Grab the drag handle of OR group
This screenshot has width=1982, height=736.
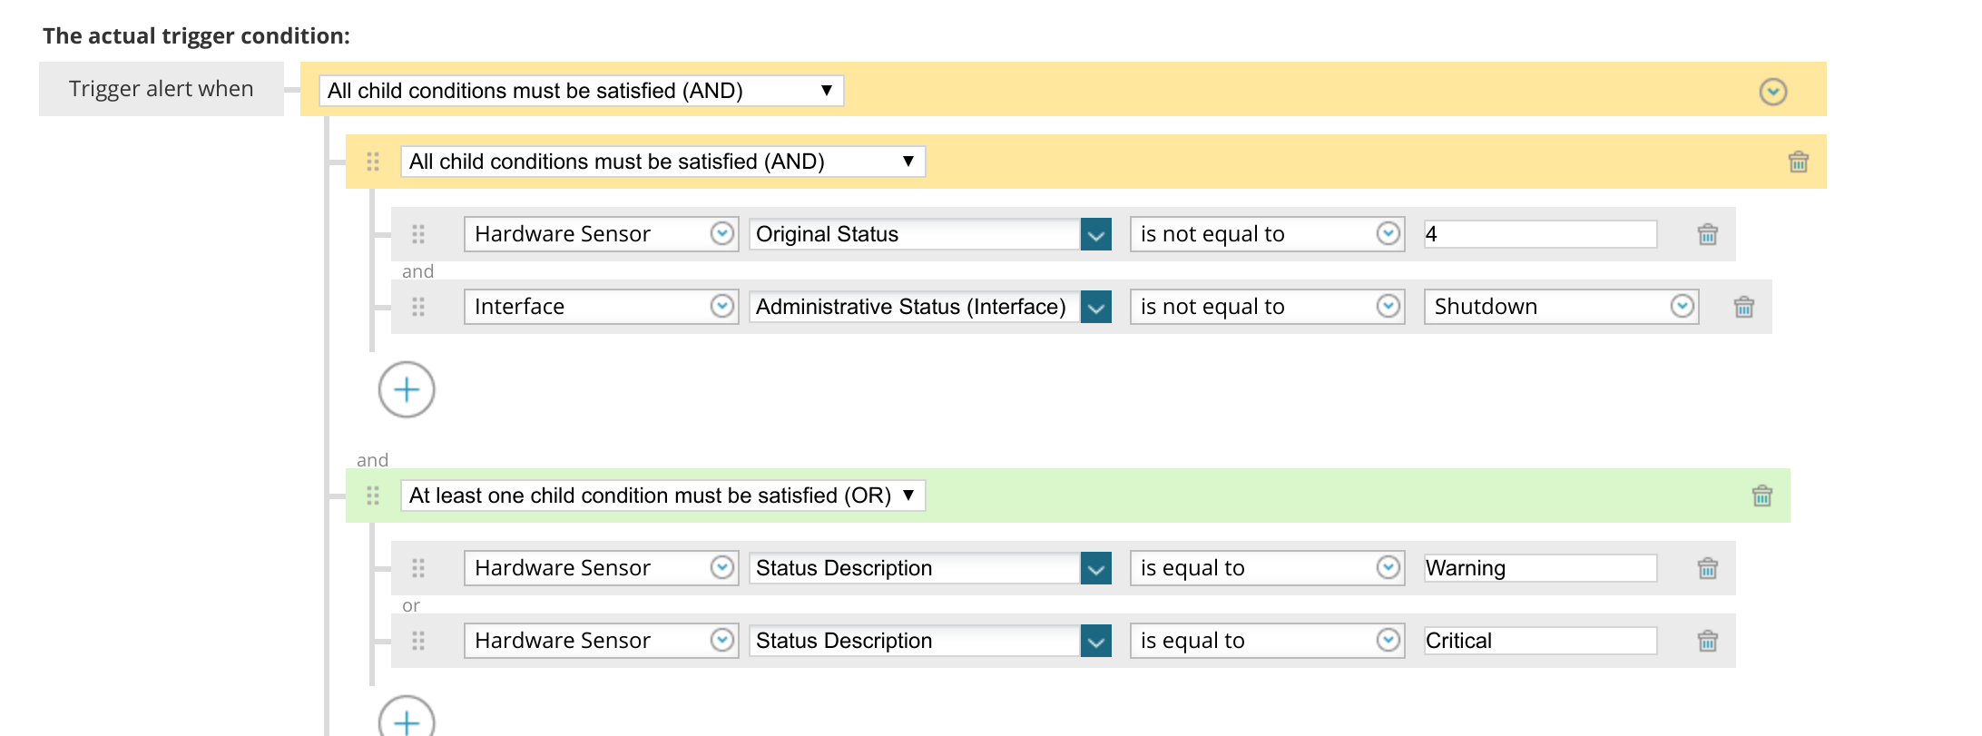click(373, 496)
